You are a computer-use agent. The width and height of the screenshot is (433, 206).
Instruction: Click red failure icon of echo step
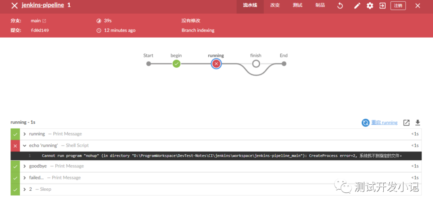[x=15, y=145]
